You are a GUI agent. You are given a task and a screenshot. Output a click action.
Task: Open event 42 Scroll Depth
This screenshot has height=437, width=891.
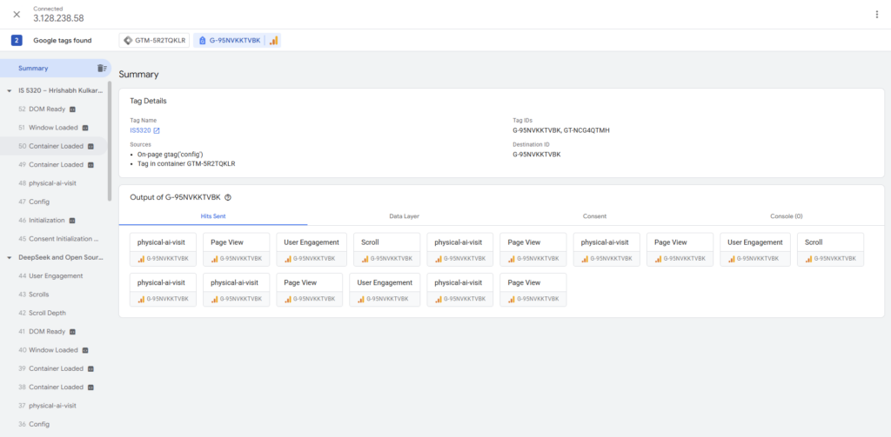pyautogui.click(x=47, y=313)
